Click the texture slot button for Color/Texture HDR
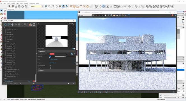186x101 pixels. pyautogui.click(x=72, y=54)
